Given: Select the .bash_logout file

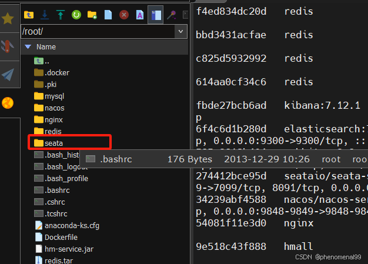Looking at the screenshot, I should (61, 166).
